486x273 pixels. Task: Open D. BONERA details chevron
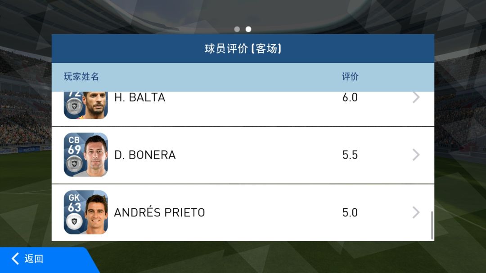click(416, 154)
